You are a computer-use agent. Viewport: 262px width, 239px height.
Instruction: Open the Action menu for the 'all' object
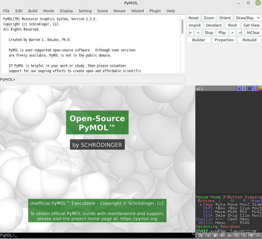pos(239,88)
